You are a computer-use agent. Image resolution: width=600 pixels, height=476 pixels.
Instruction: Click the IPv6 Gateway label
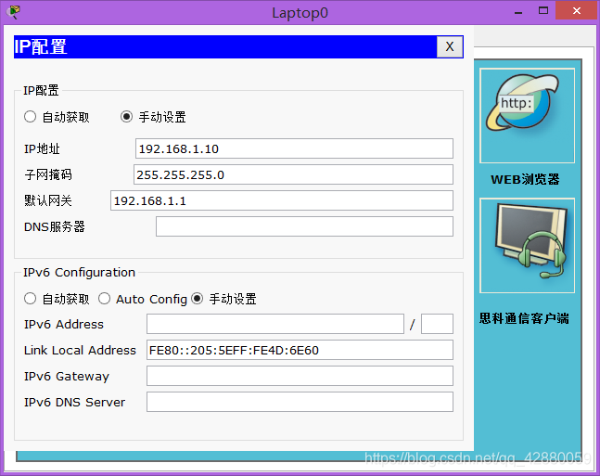pyautogui.click(x=67, y=377)
